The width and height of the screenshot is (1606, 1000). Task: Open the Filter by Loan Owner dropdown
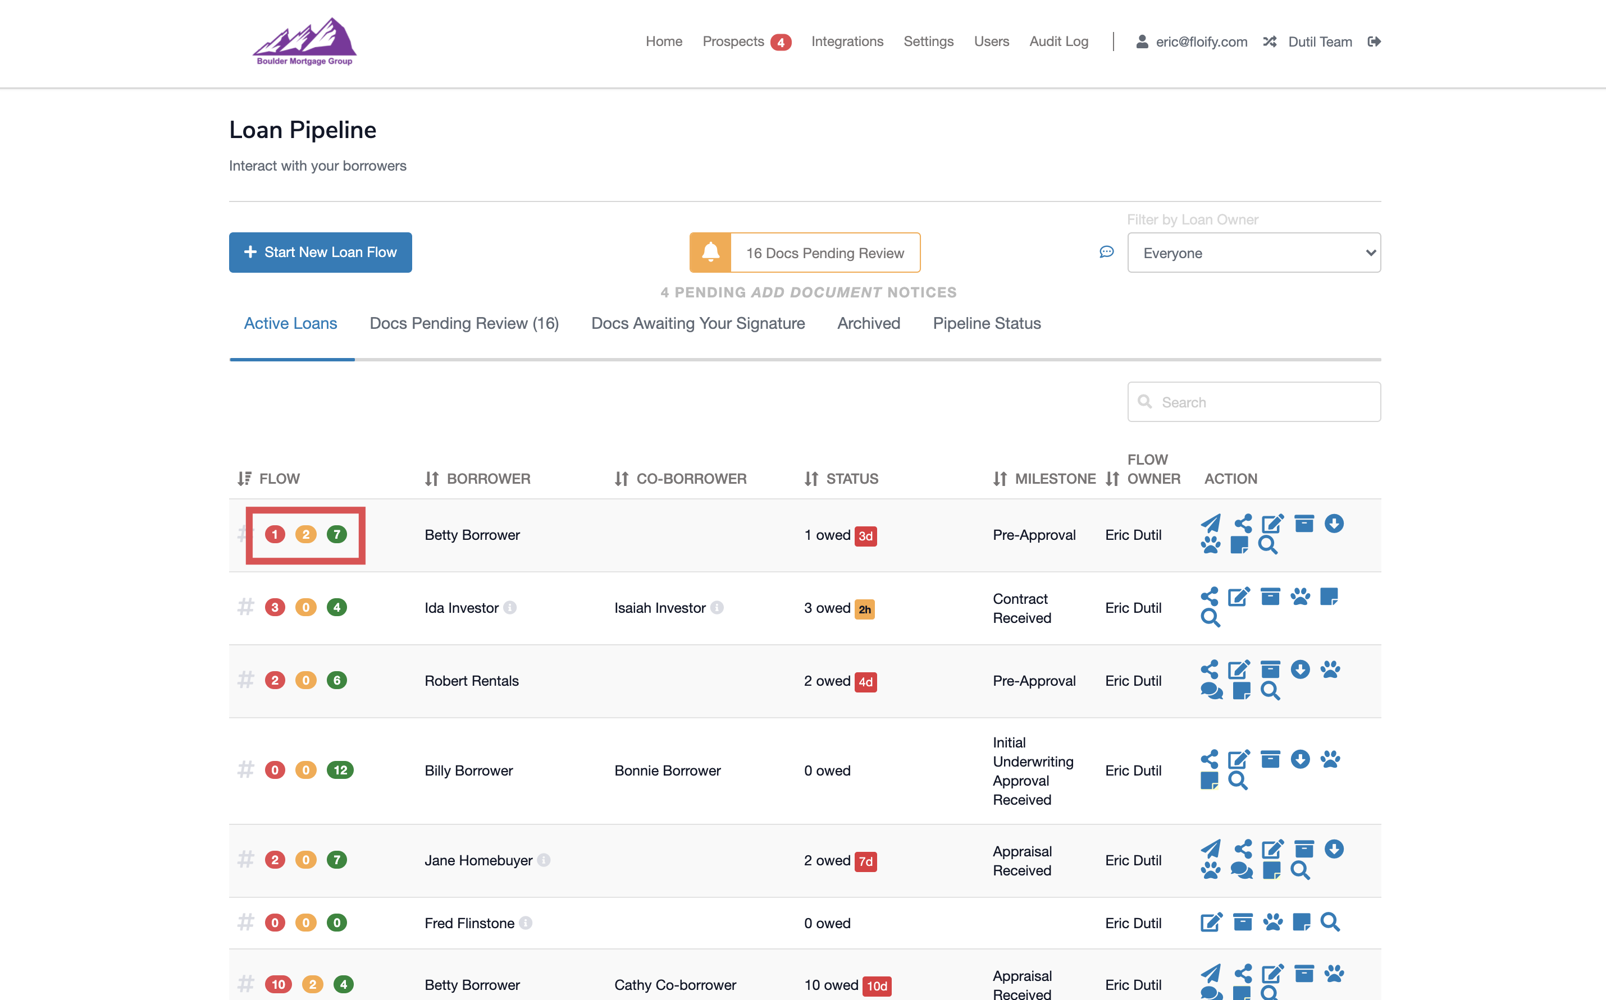[1253, 253]
